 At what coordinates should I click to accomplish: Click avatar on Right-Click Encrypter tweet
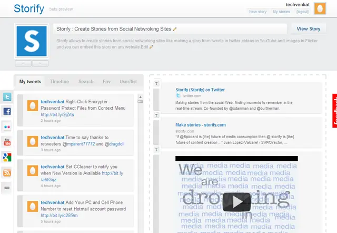(33, 105)
